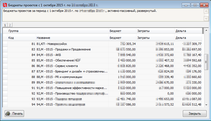The height and width of the screenshot is (121, 211).
Task: Maximize the Бюджеты проектов window
Action: pos(195,5)
